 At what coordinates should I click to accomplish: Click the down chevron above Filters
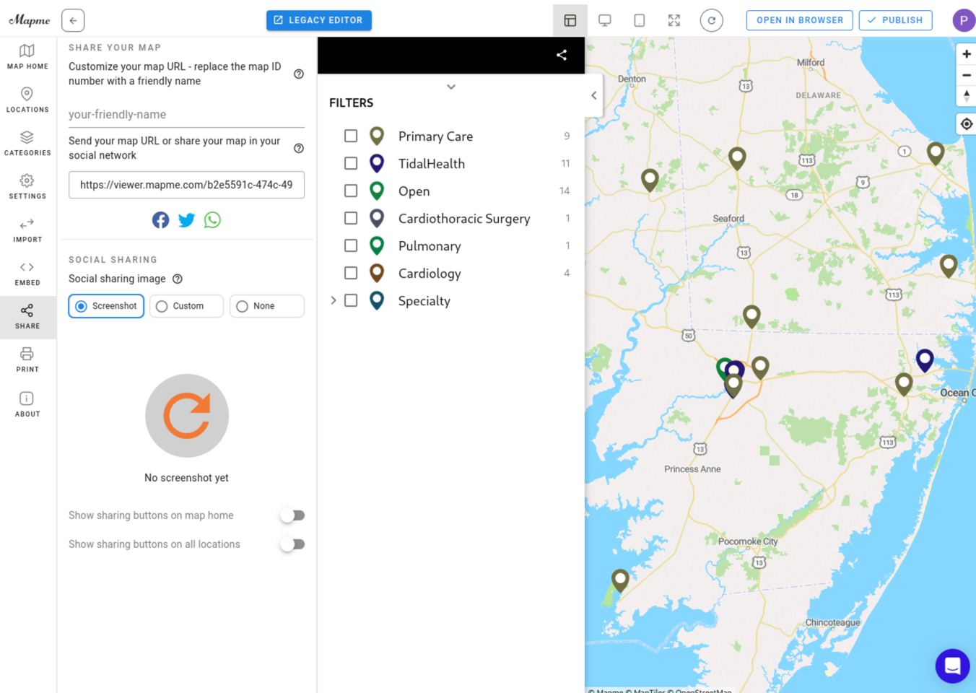(451, 87)
